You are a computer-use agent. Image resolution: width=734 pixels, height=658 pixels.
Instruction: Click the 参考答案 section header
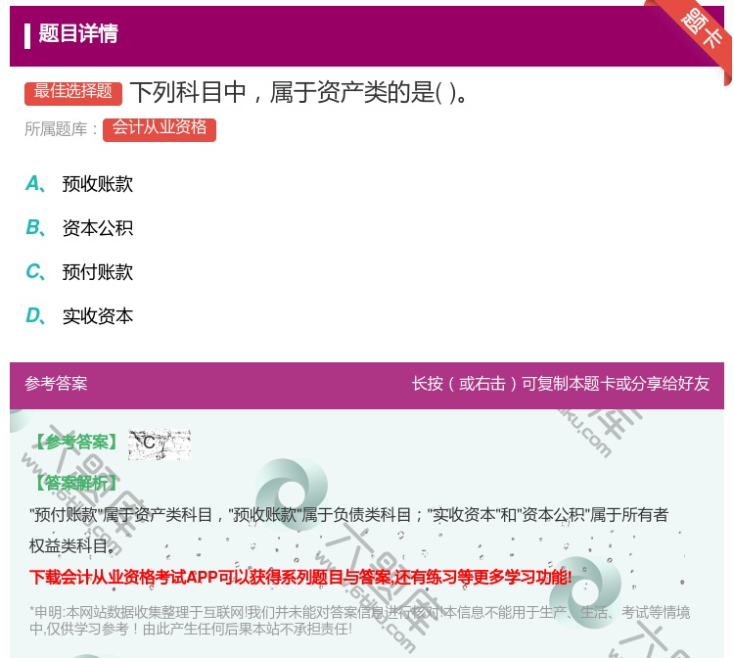coord(56,384)
